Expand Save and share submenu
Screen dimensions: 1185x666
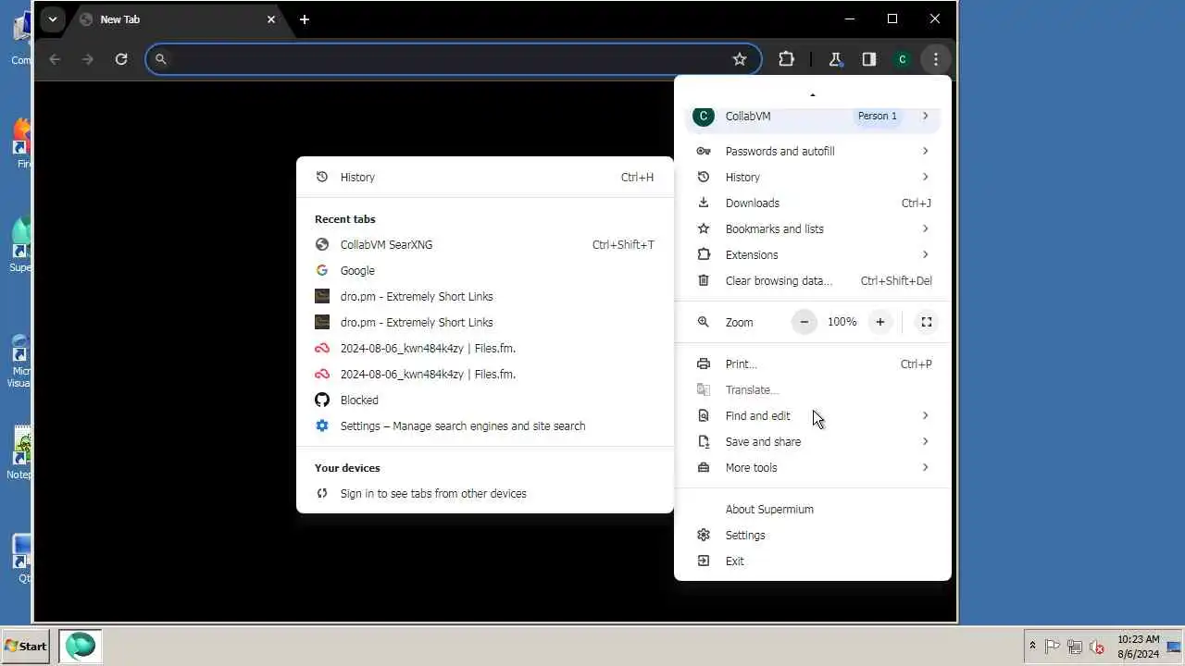coord(813,441)
